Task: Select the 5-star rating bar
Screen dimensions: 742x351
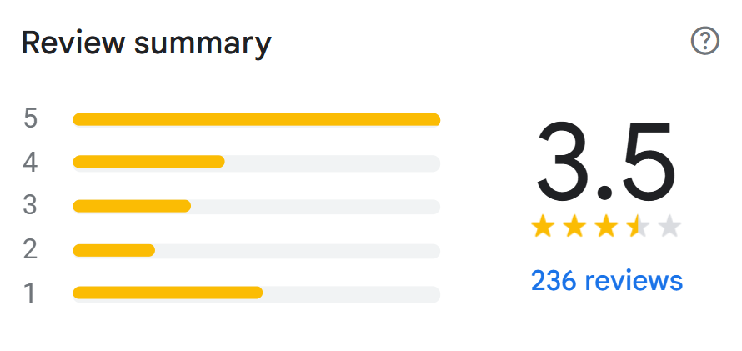Action: click(256, 119)
